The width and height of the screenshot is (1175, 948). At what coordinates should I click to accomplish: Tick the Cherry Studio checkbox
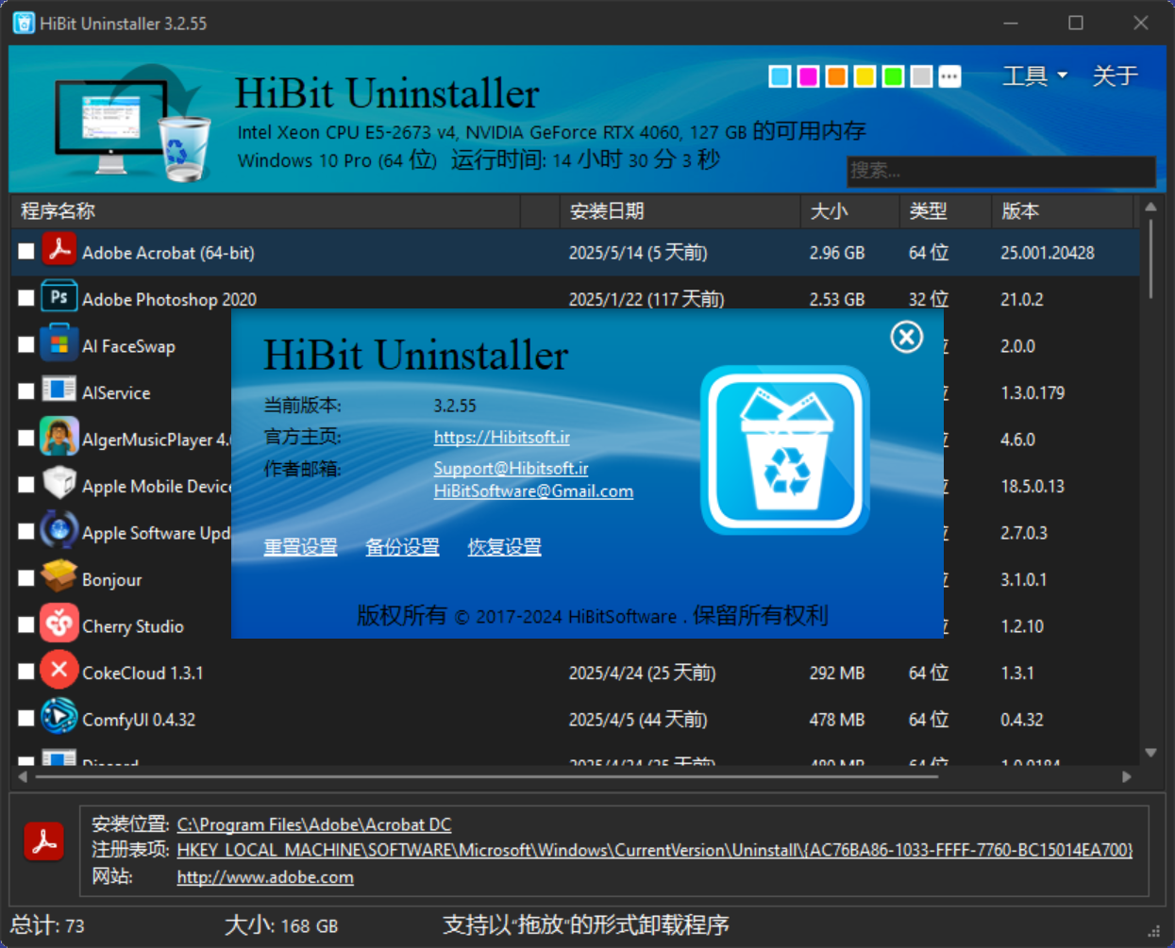(26, 625)
